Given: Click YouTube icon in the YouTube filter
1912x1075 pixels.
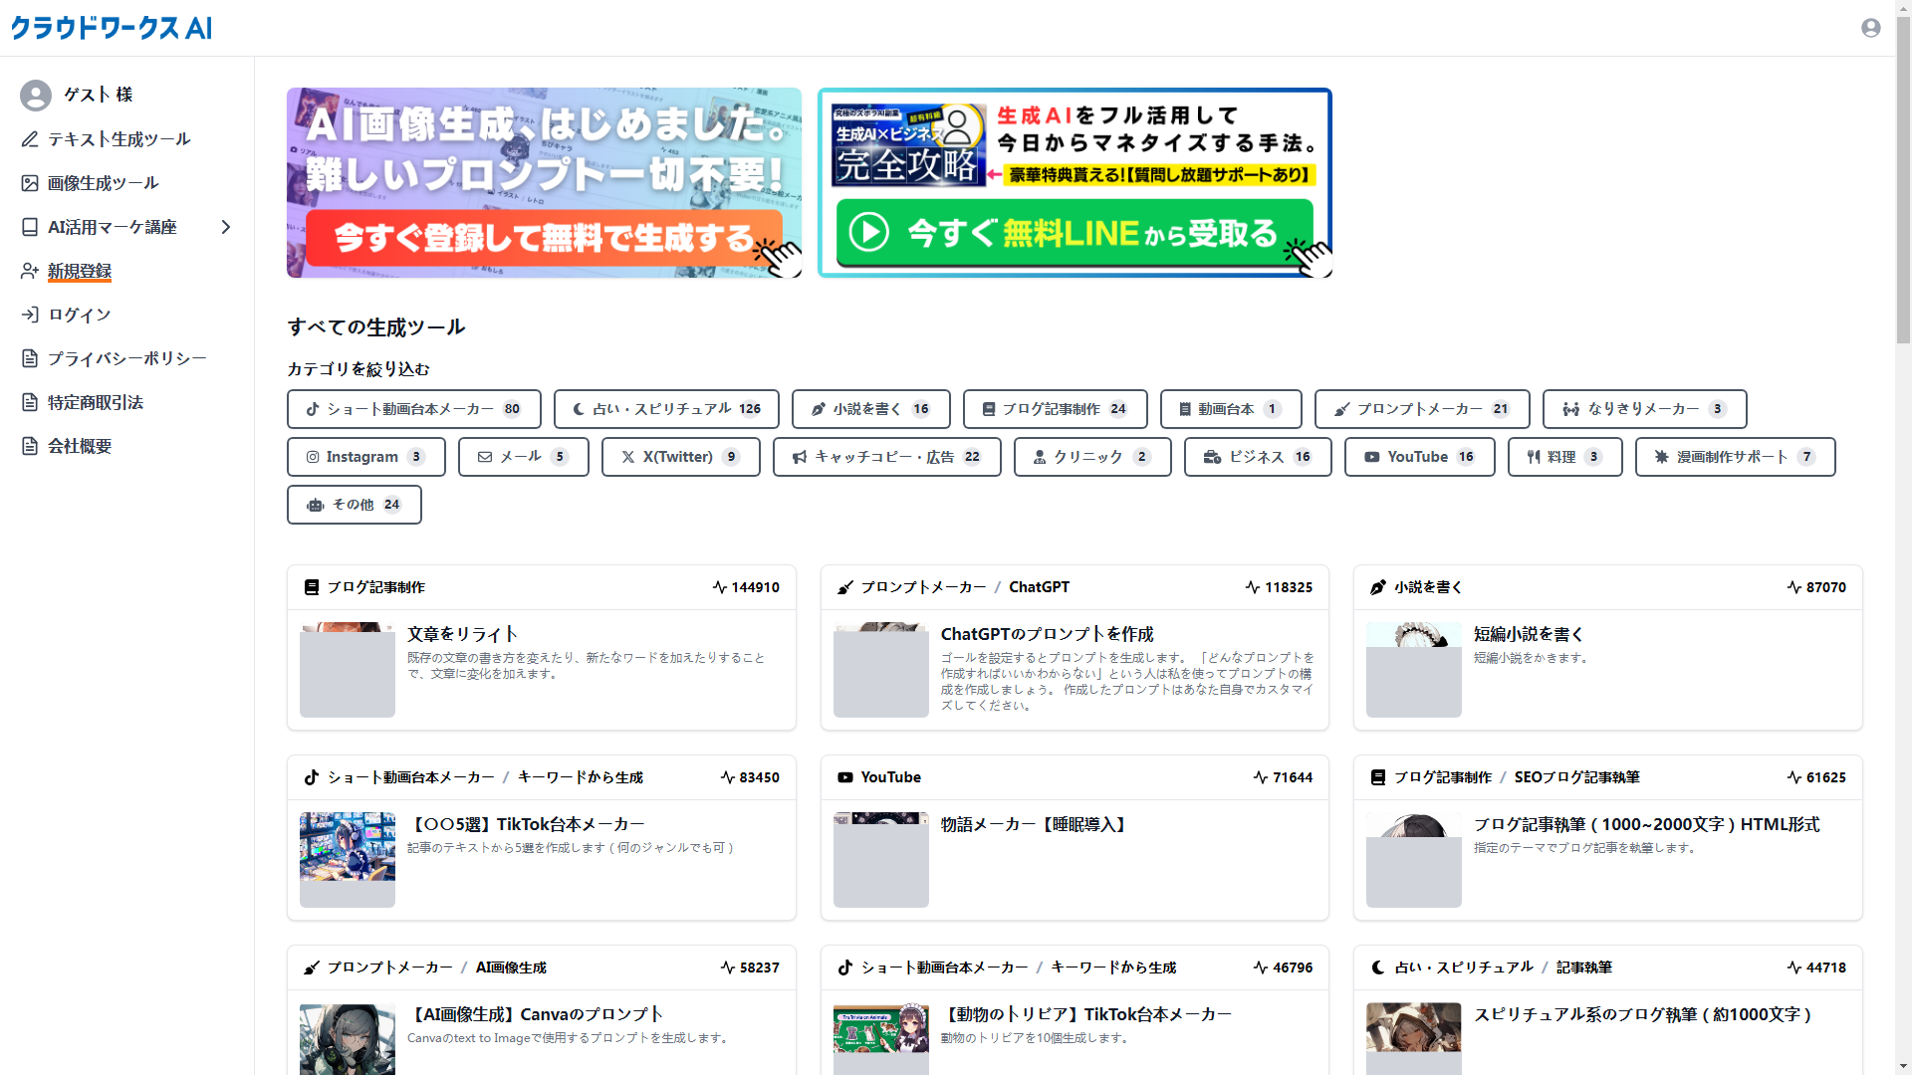Looking at the screenshot, I should [1372, 457].
